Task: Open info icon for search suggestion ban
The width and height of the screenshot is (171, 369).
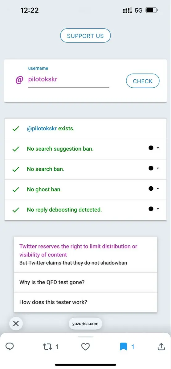Action: pyautogui.click(x=151, y=148)
